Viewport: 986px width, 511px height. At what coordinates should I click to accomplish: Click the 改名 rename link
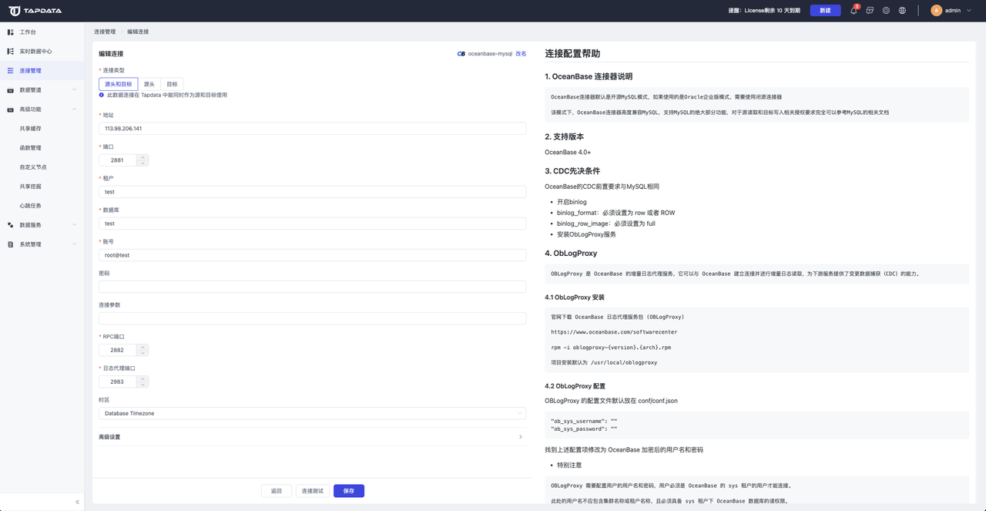[x=521, y=54]
